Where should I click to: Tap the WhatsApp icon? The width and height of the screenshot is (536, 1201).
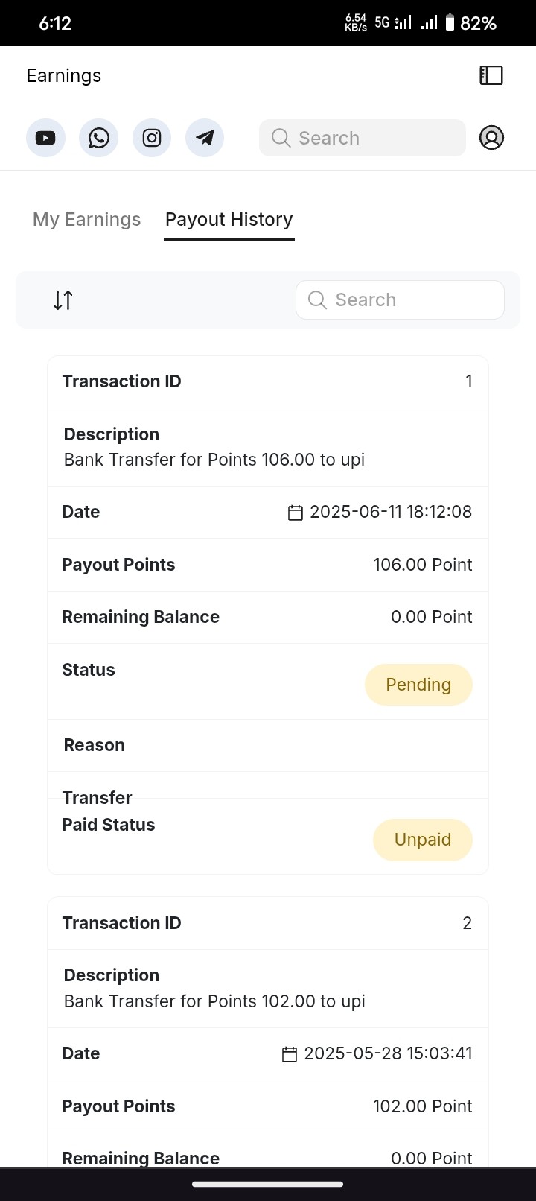point(99,138)
